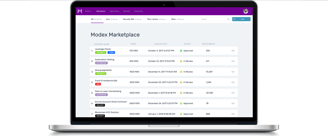Click the COINS tag
This screenshot has height=136, width=328.
click(111, 52)
